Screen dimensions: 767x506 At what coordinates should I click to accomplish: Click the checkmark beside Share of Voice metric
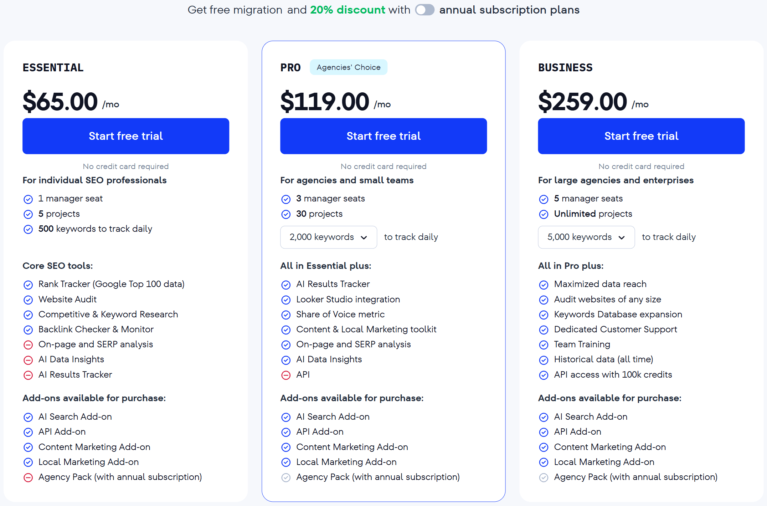(x=286, y=315)
